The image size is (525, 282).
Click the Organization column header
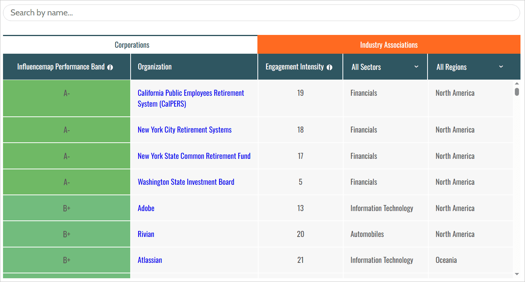tap(155, 67)
